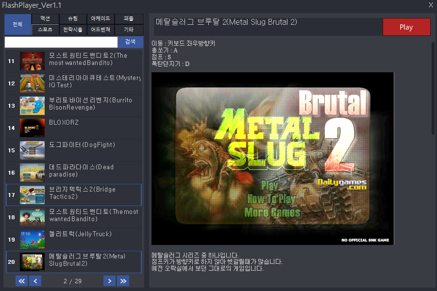Click the game title header 메탈슬러그 브루탈 2
This screenshot has width=437, height=291.
pyautogui.click(x=226, y=22)
